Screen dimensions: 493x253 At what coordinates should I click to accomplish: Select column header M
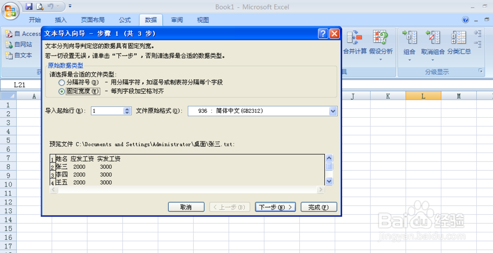tap(458, 96)
